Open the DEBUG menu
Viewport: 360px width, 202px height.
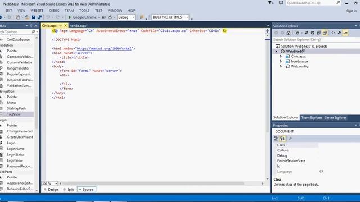[x=54, y=11]
